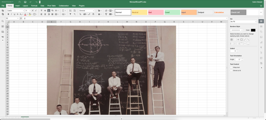Open the Insert tab
Image resolution: width=266 pixels, height=120 pixels.
[x=17, y=5]
